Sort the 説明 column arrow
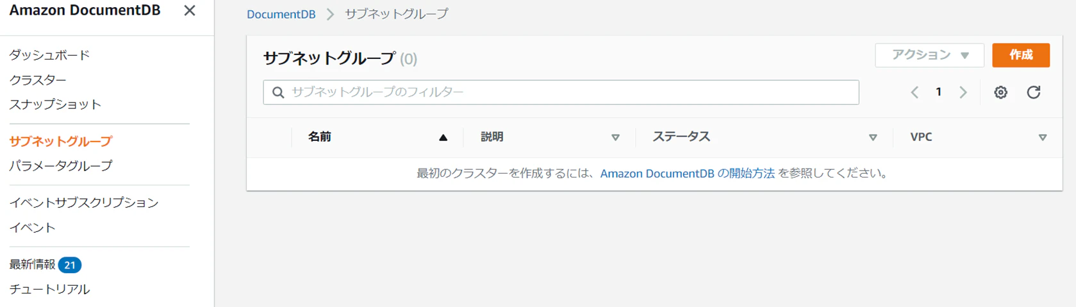1076x307 pixels. click(x=615, y=137)
